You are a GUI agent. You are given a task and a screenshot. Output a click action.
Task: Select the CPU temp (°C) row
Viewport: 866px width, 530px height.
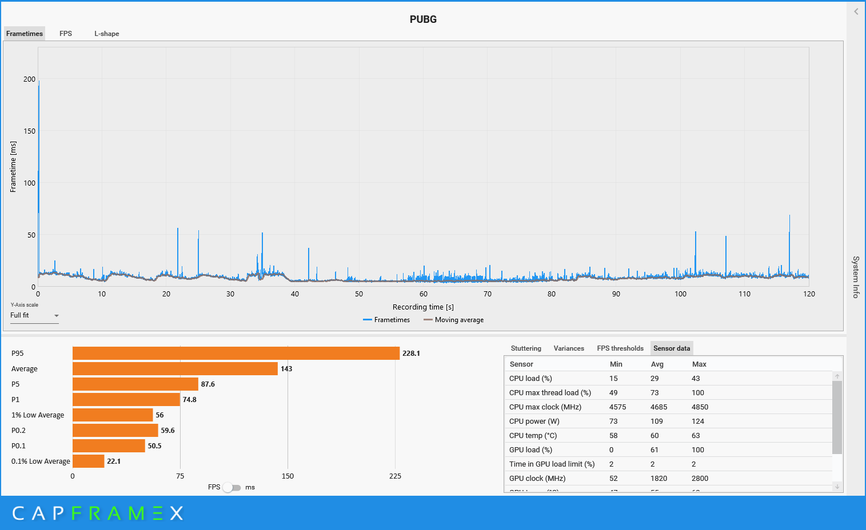pyautogui.click(x=669, y=436)
